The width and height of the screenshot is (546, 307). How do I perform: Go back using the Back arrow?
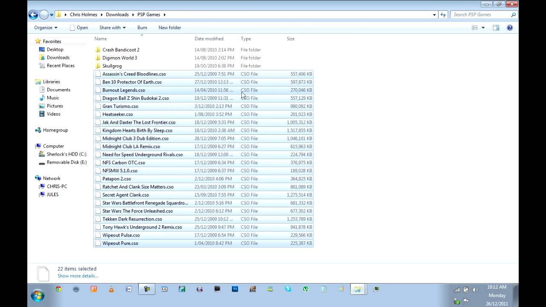33,14
